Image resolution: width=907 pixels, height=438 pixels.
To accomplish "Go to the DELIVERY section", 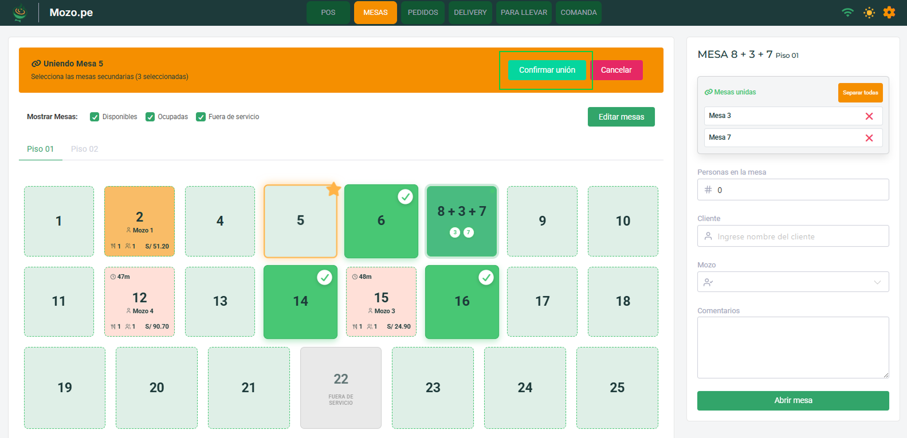I will 470,13.
